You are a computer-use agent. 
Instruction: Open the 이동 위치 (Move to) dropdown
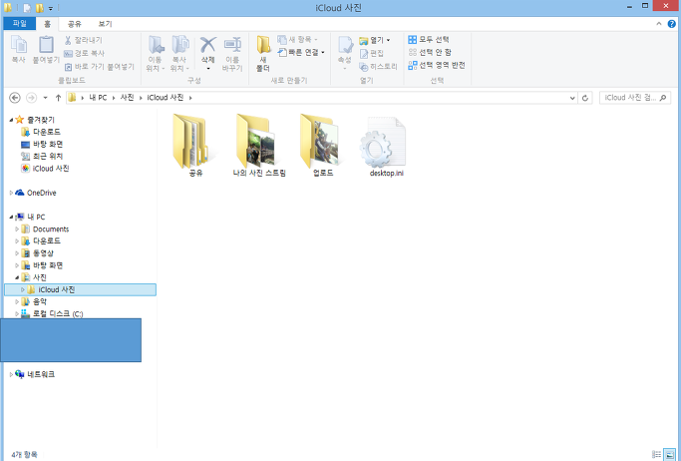(x=156, y=54)
